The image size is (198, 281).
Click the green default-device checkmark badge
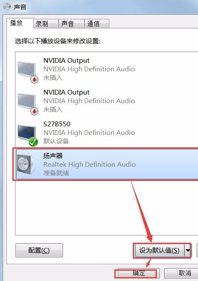pos(33,142)
